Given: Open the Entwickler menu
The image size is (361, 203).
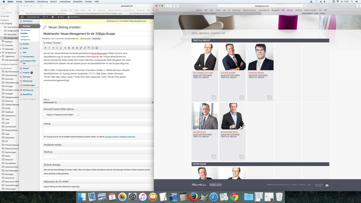Looking at the screenshot, I should pos(78,1).
